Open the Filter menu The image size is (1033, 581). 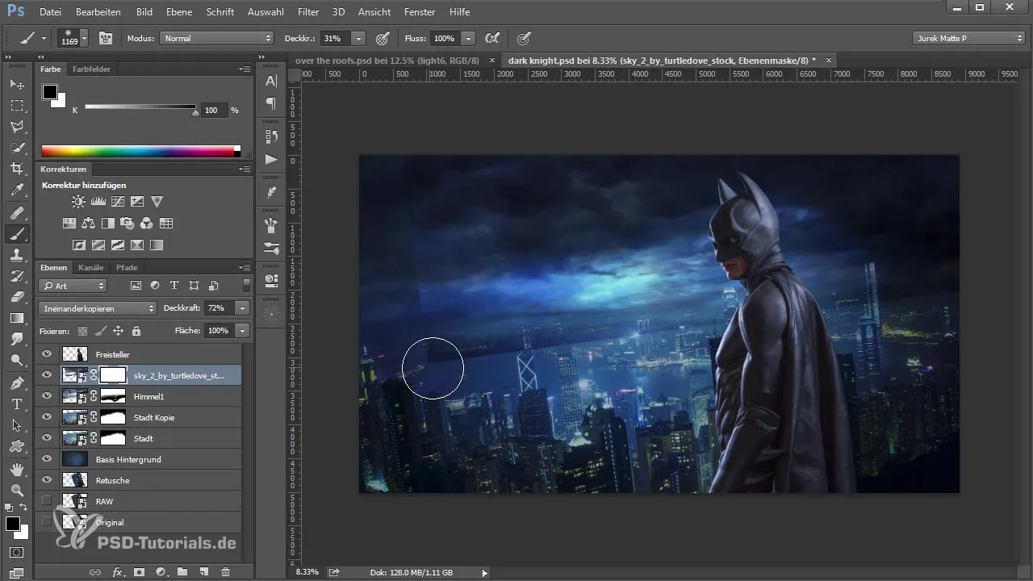point(307,12)
